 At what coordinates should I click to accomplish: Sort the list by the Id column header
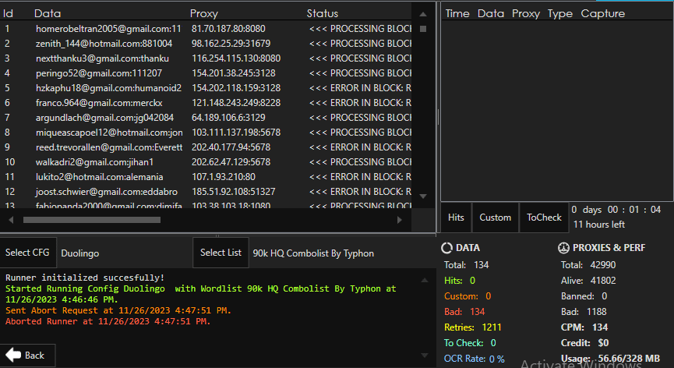tap(9, 13)
